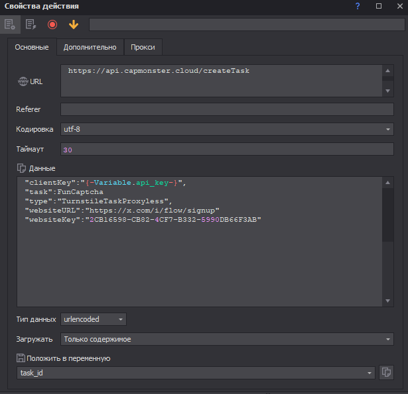Viewport: 408px width, 394px height.
Task: Click the first list-settings icon in the toolbar
Action: 9,25
